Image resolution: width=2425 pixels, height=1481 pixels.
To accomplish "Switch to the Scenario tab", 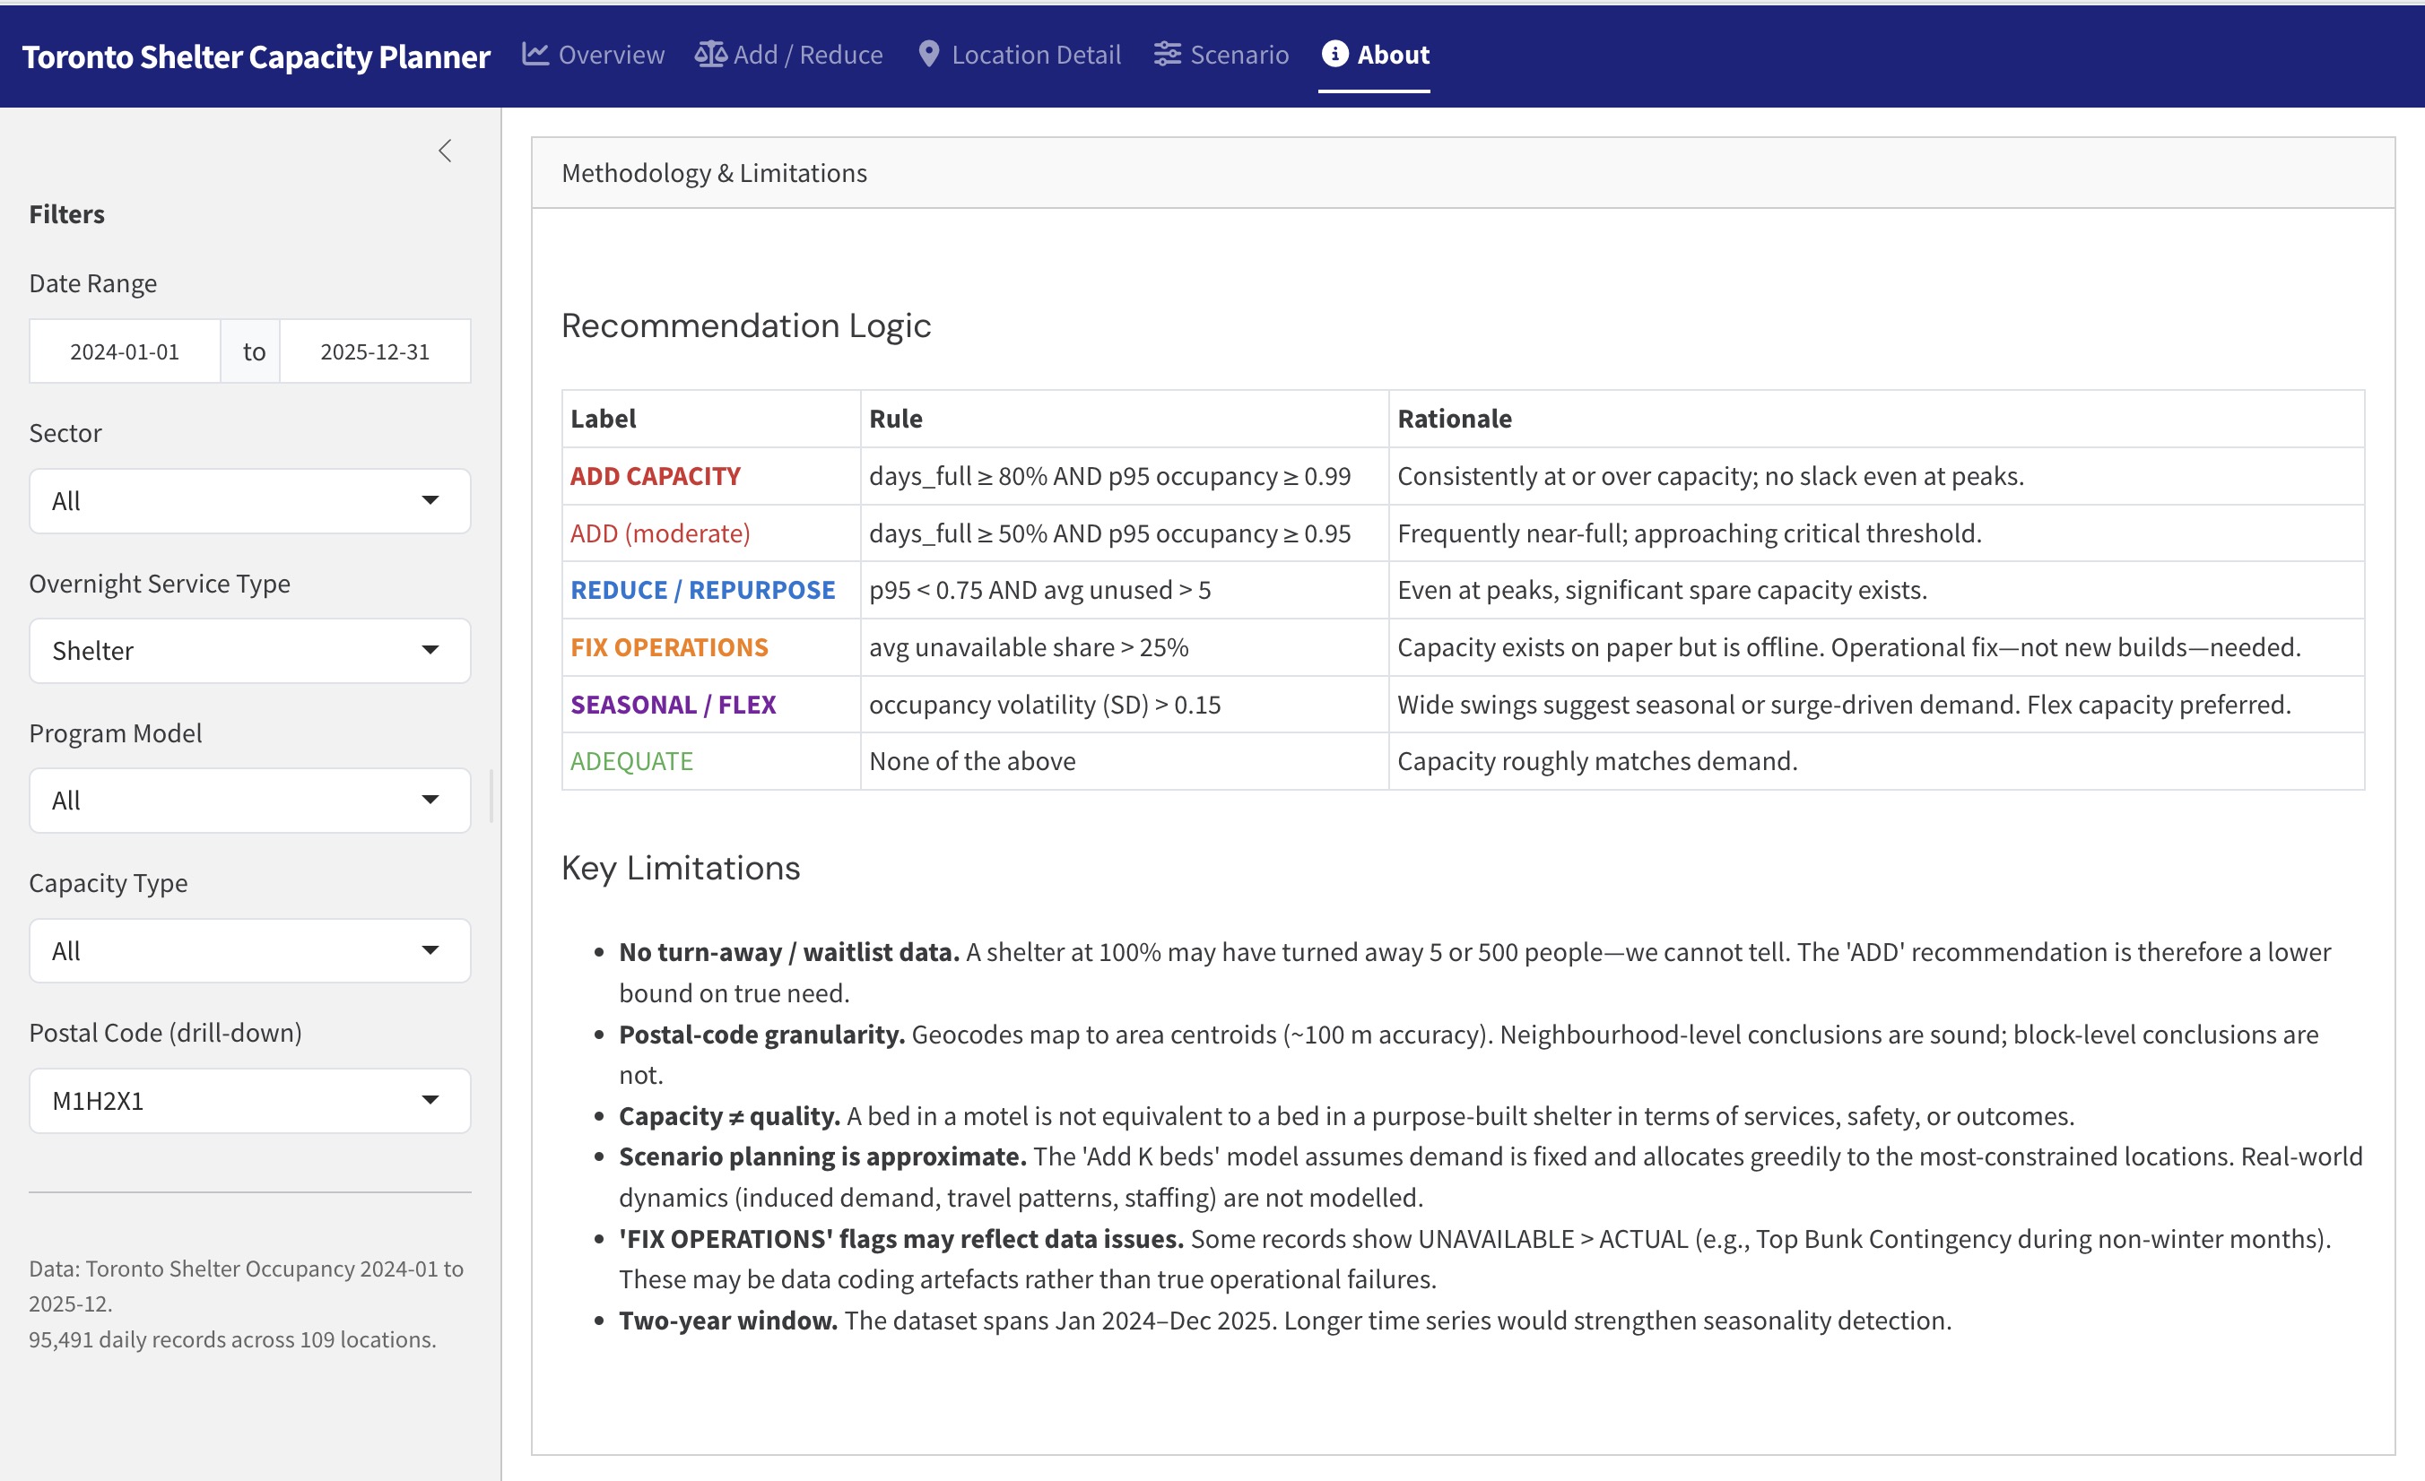I will tap(1239, 54).
